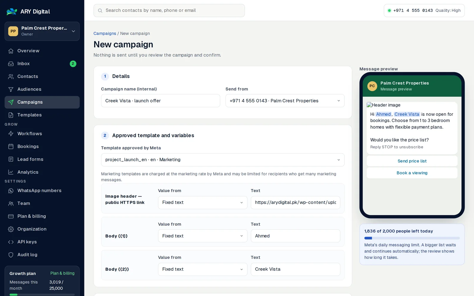Open Image header Value from dropdown

[x=203, y=202]
